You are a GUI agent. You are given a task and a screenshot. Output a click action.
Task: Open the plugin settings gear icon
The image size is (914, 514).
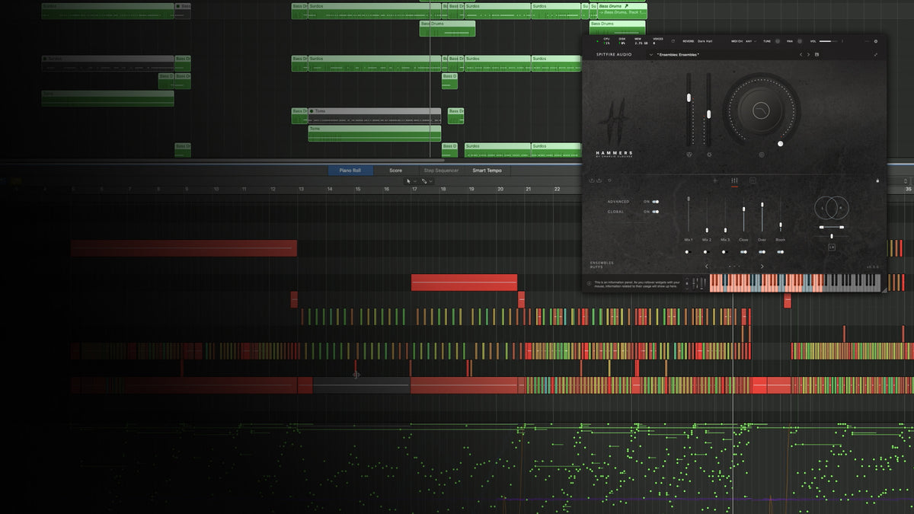click(x=875, y=41)
